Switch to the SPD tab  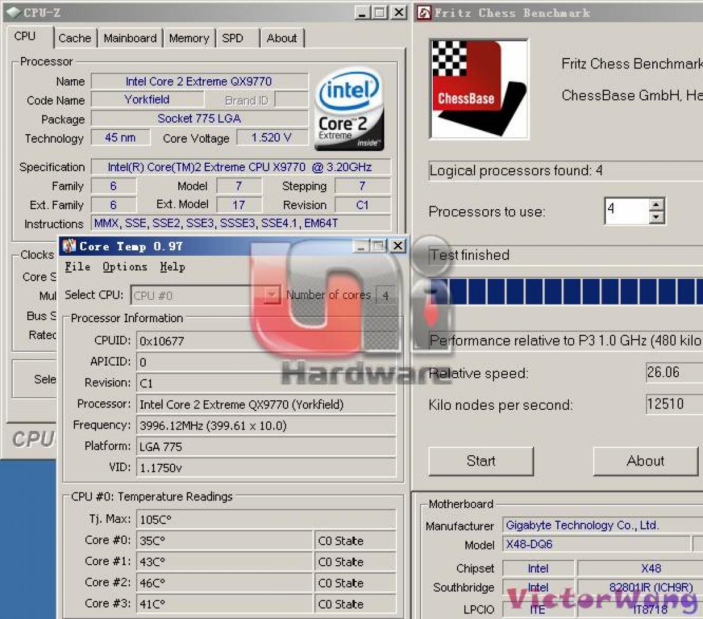pyautogui.click(x=233, y=38)
